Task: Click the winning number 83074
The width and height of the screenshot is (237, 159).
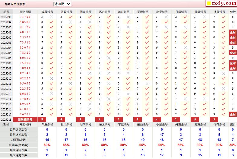Action: click(25, 48)
